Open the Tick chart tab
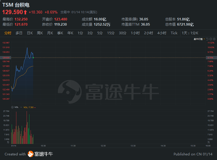217x160 pixels. coord(174,33)
